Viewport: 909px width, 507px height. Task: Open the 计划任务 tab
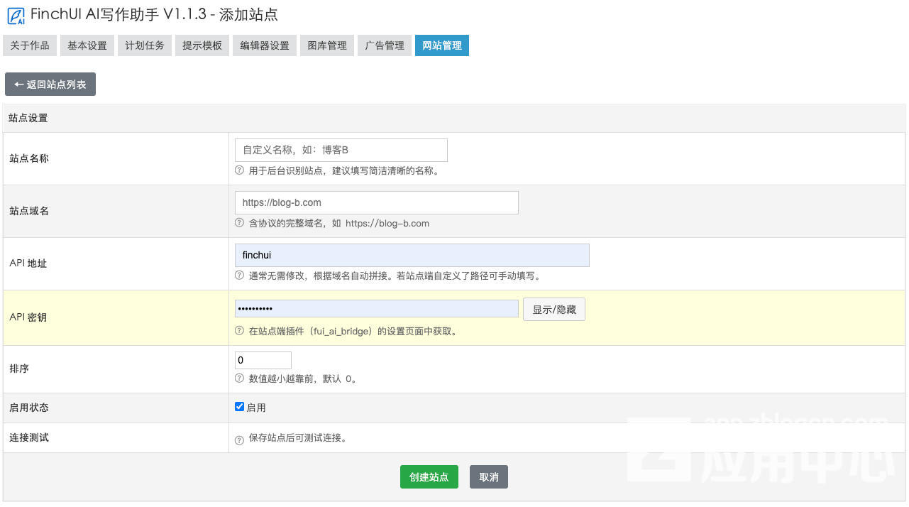[145, 45]
